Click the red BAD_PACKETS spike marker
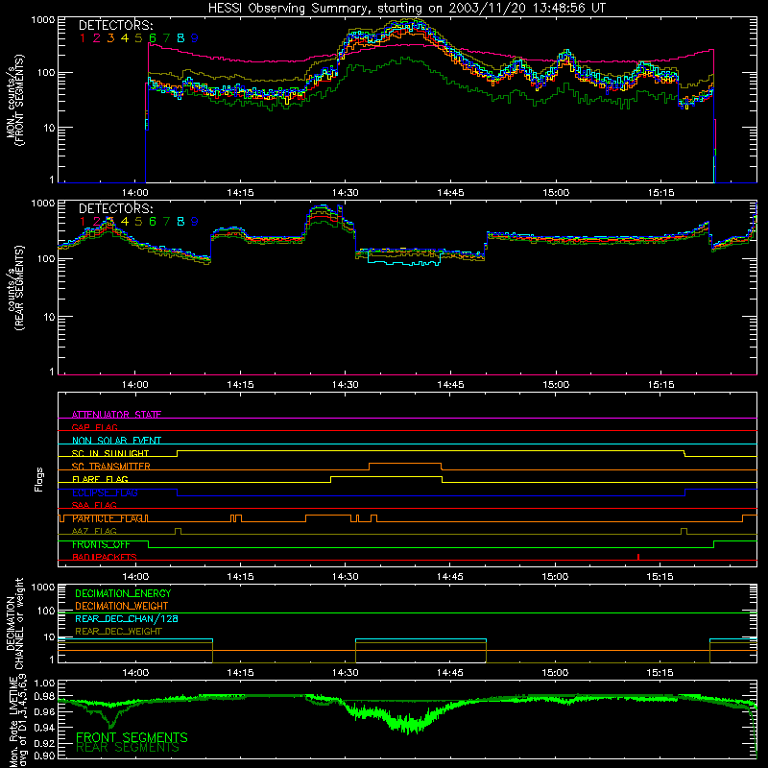 click(638, 557)
